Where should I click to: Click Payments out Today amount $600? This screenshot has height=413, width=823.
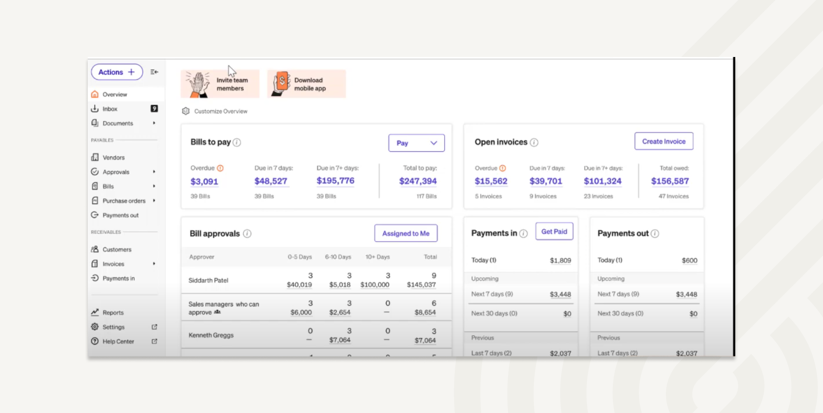point(690,260)
